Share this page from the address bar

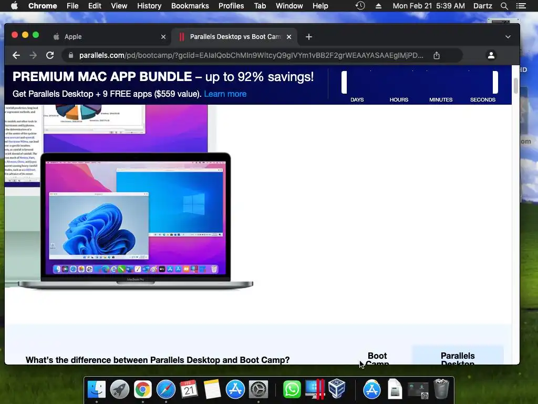(437, 55)
